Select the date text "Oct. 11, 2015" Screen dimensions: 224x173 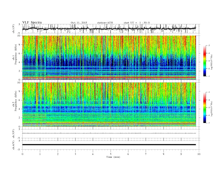(79, 23)
